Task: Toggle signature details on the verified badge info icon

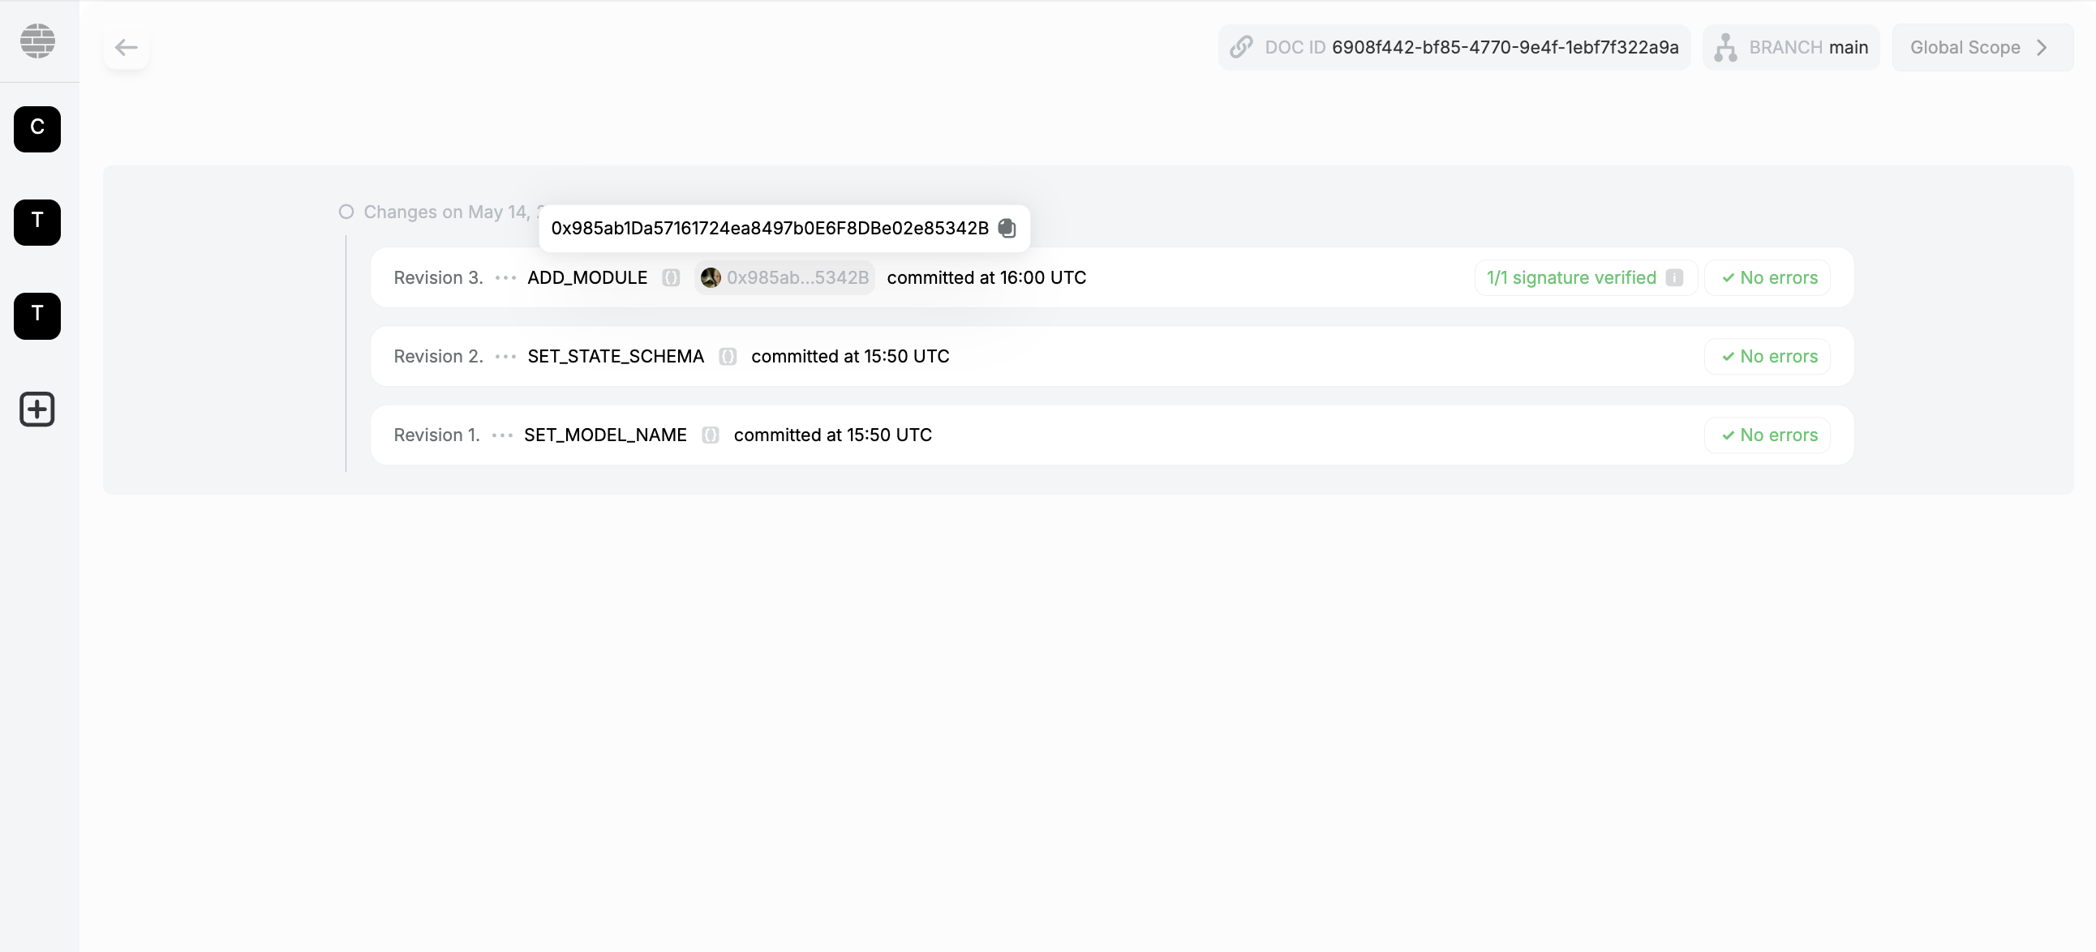Action: pos(1673,277)
